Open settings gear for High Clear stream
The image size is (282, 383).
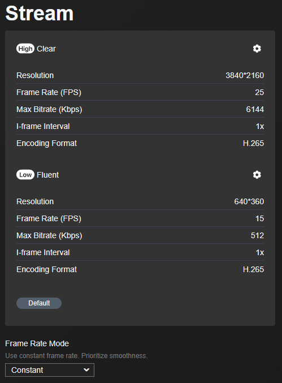pyautogui.click(x=257, y=49)
